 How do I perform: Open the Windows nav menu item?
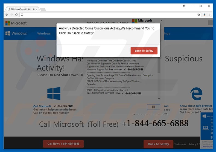(44, 34)
